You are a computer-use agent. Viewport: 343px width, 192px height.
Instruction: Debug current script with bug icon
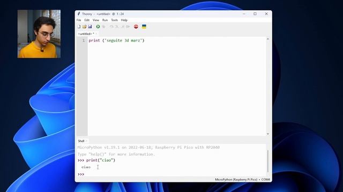(x=103, y=27)
